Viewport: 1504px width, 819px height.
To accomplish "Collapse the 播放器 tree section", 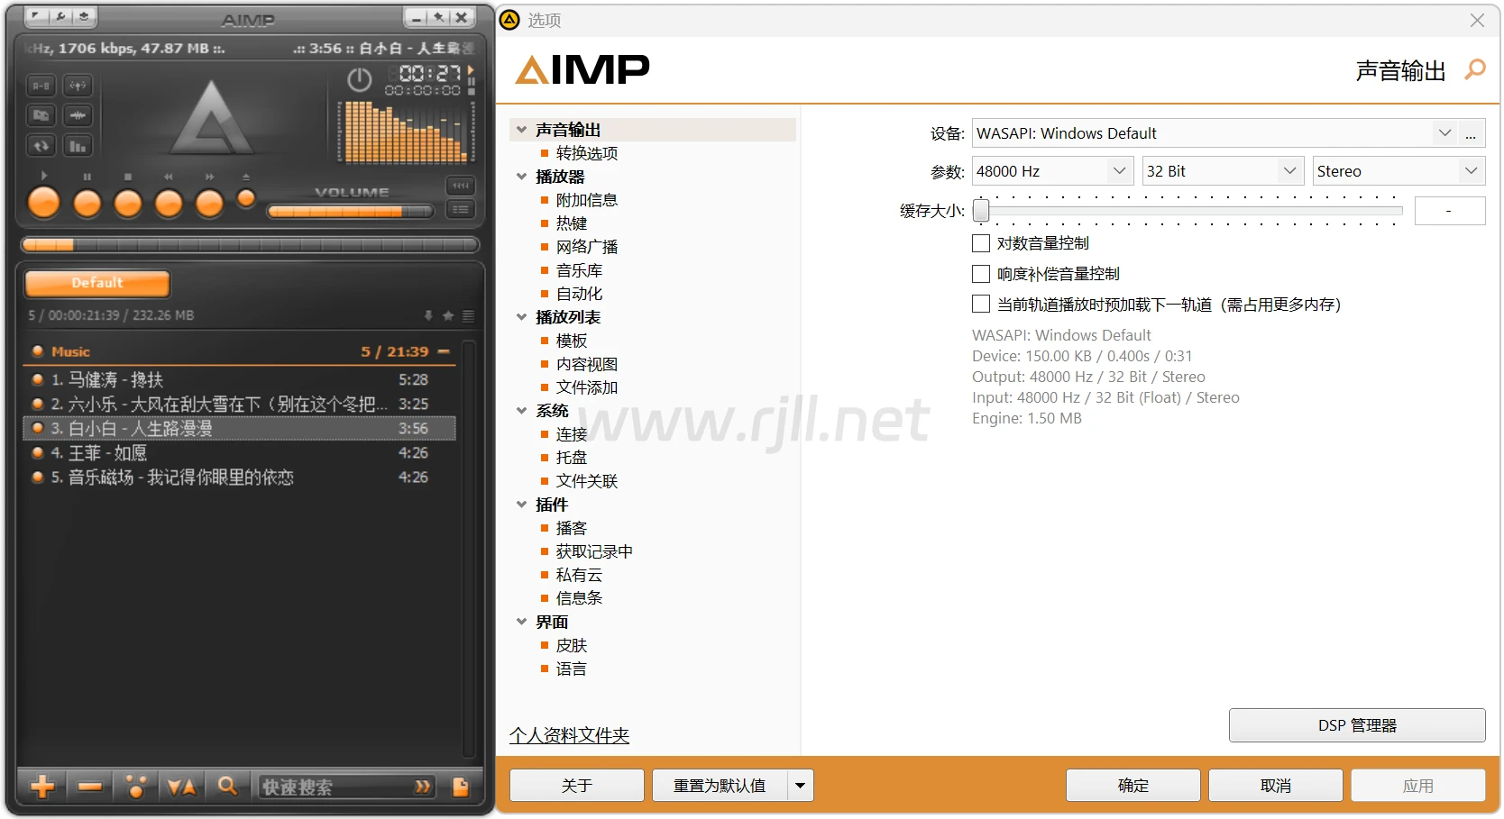I will (x=521, y=177).
